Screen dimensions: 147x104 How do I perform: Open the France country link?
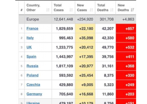[x=32, y=29]
